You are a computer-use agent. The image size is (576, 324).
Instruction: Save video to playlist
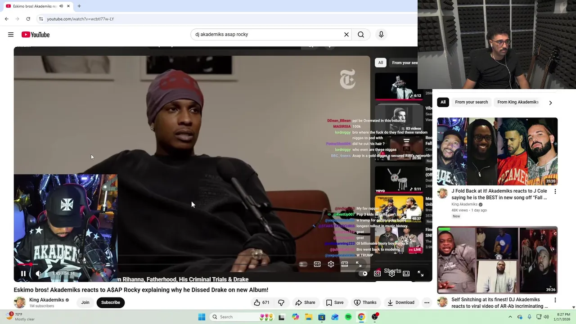point(334,302)
